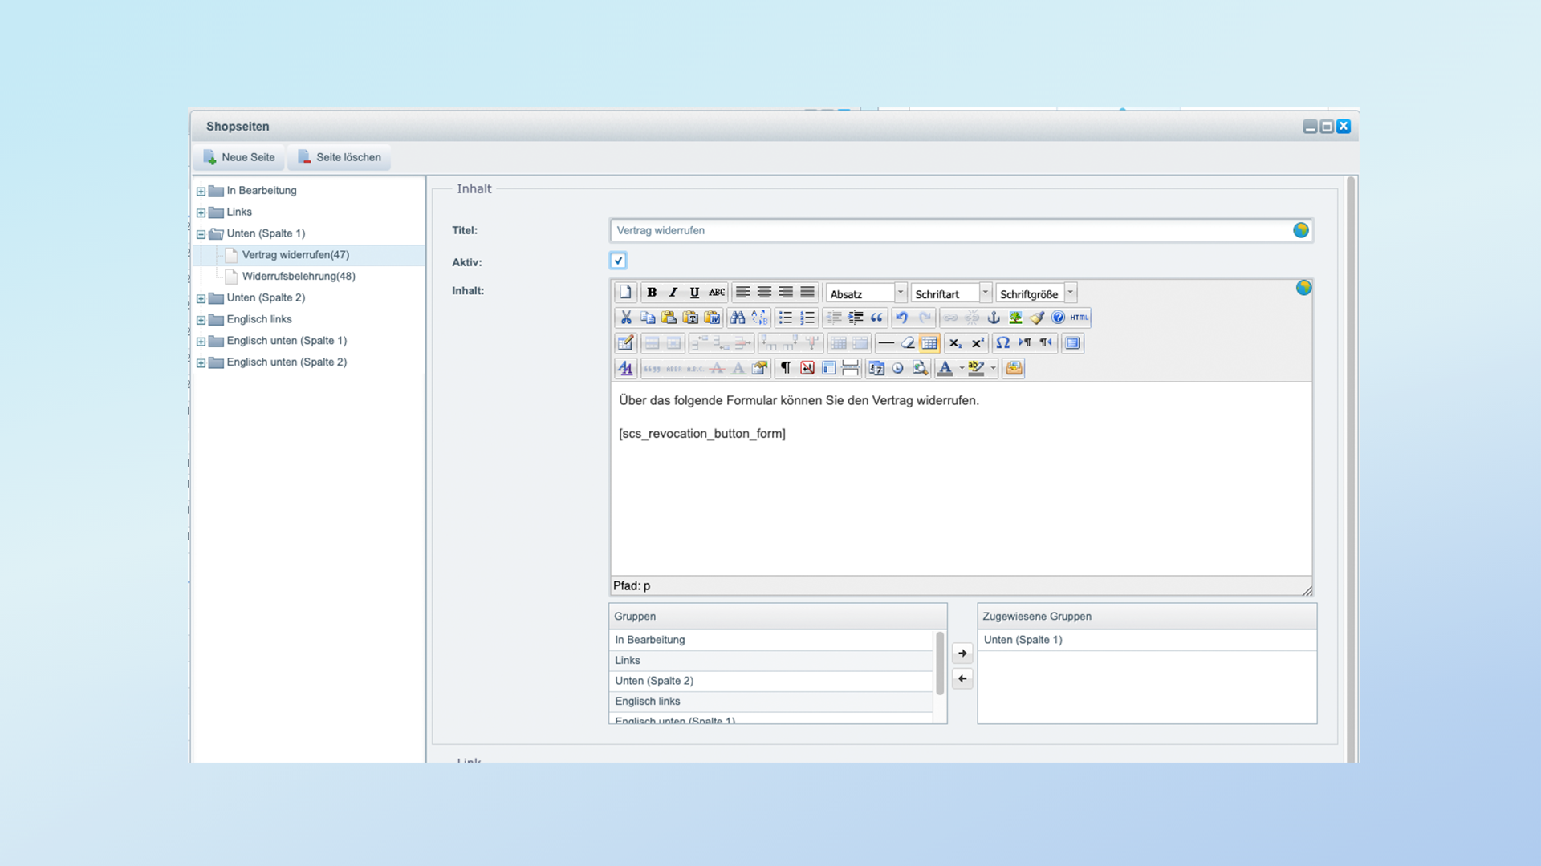Click the Find binoculars icon
This screenshot has height=866, width=1541.
coord(738,318)
